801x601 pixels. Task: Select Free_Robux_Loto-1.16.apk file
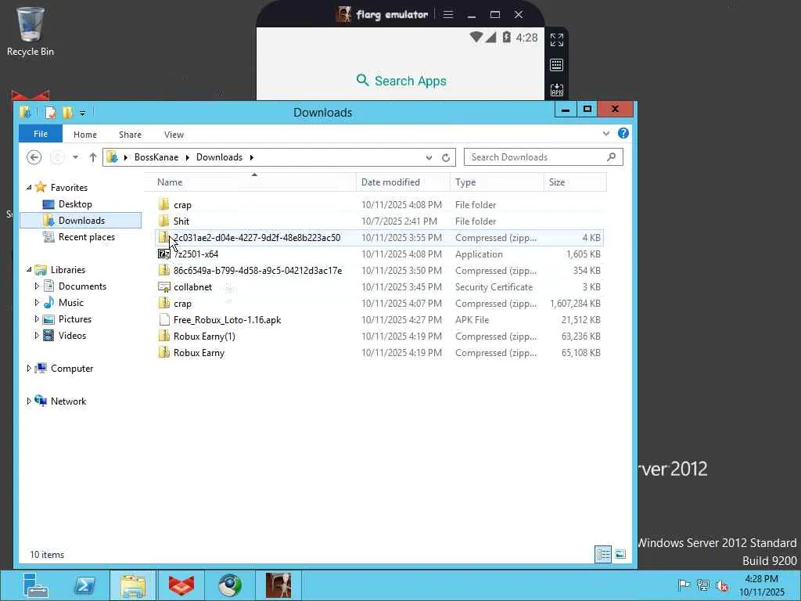click(x=379, y=320)
